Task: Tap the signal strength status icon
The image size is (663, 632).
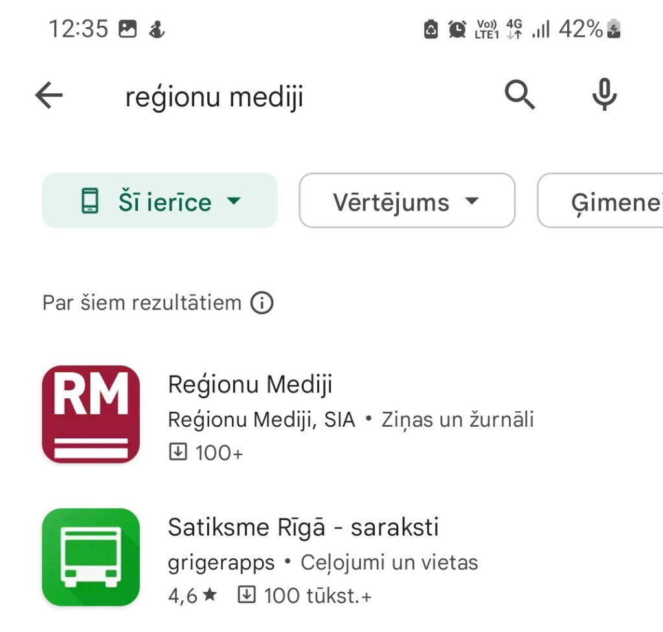Action: (x=540, y=29)
